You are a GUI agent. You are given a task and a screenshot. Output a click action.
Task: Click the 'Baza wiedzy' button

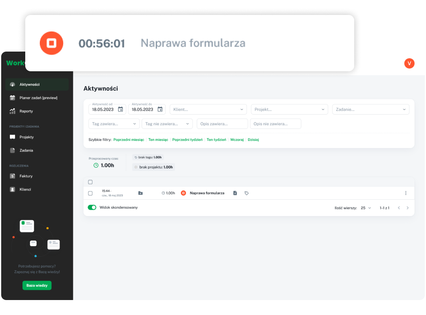(x=37, y=285)
